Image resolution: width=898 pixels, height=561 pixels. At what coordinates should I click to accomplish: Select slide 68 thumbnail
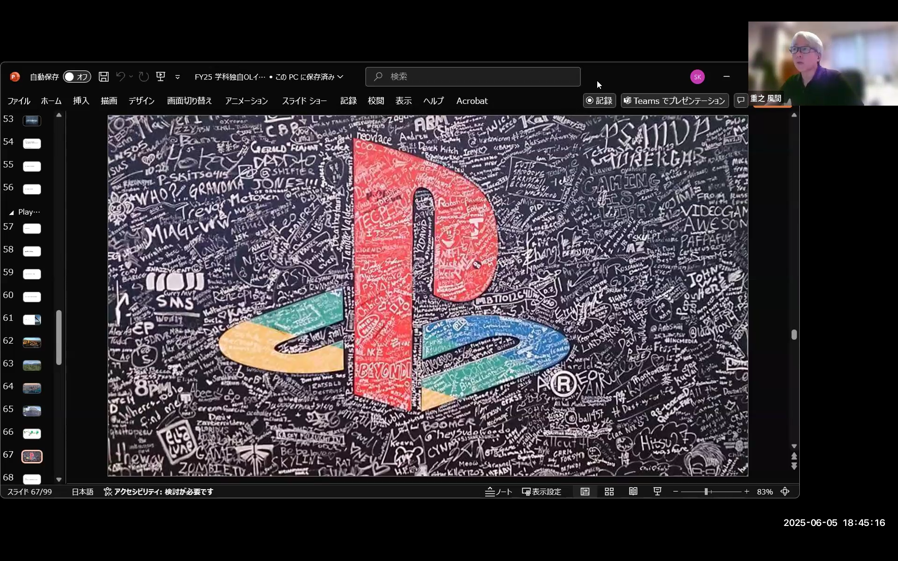[32, 479]
